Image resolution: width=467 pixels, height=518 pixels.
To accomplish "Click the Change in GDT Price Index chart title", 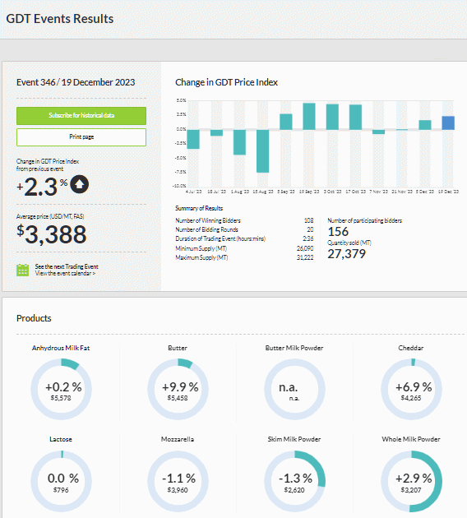I will pyautogui.click(x=226, y=82).
